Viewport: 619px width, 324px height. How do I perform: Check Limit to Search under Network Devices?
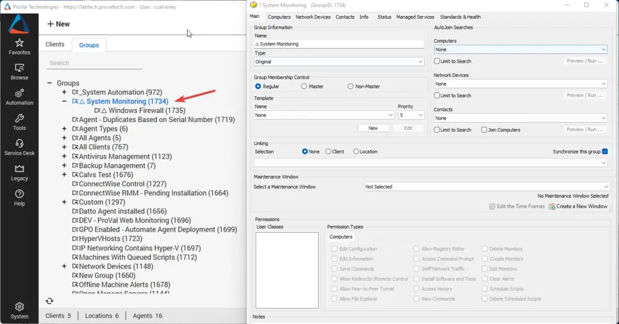click(x=436, y=95)
